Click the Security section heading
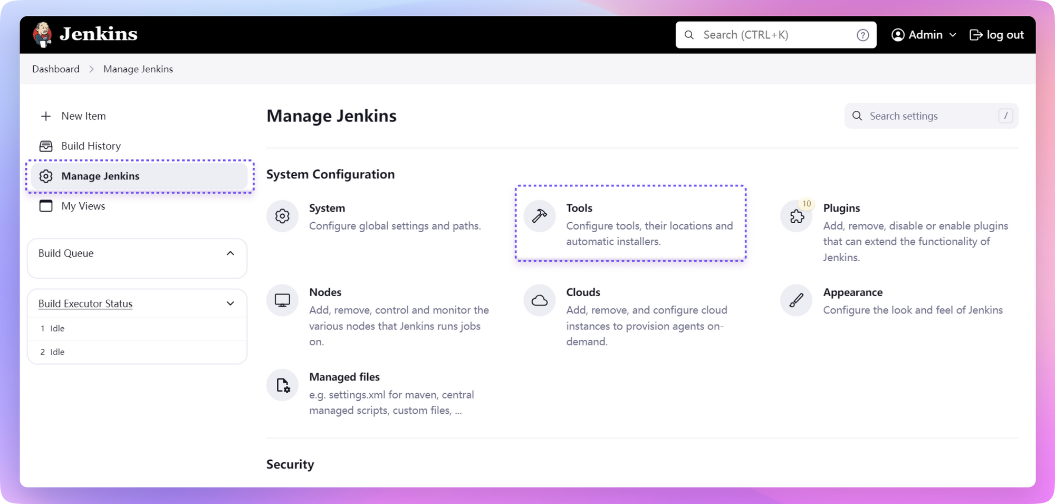The width and height of the screenshot is (1055, 504). (x=290, y=464)
